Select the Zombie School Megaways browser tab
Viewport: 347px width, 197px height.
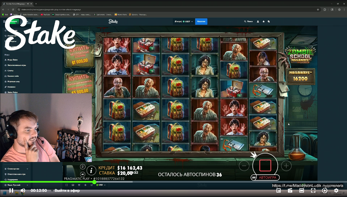point(17,4)
